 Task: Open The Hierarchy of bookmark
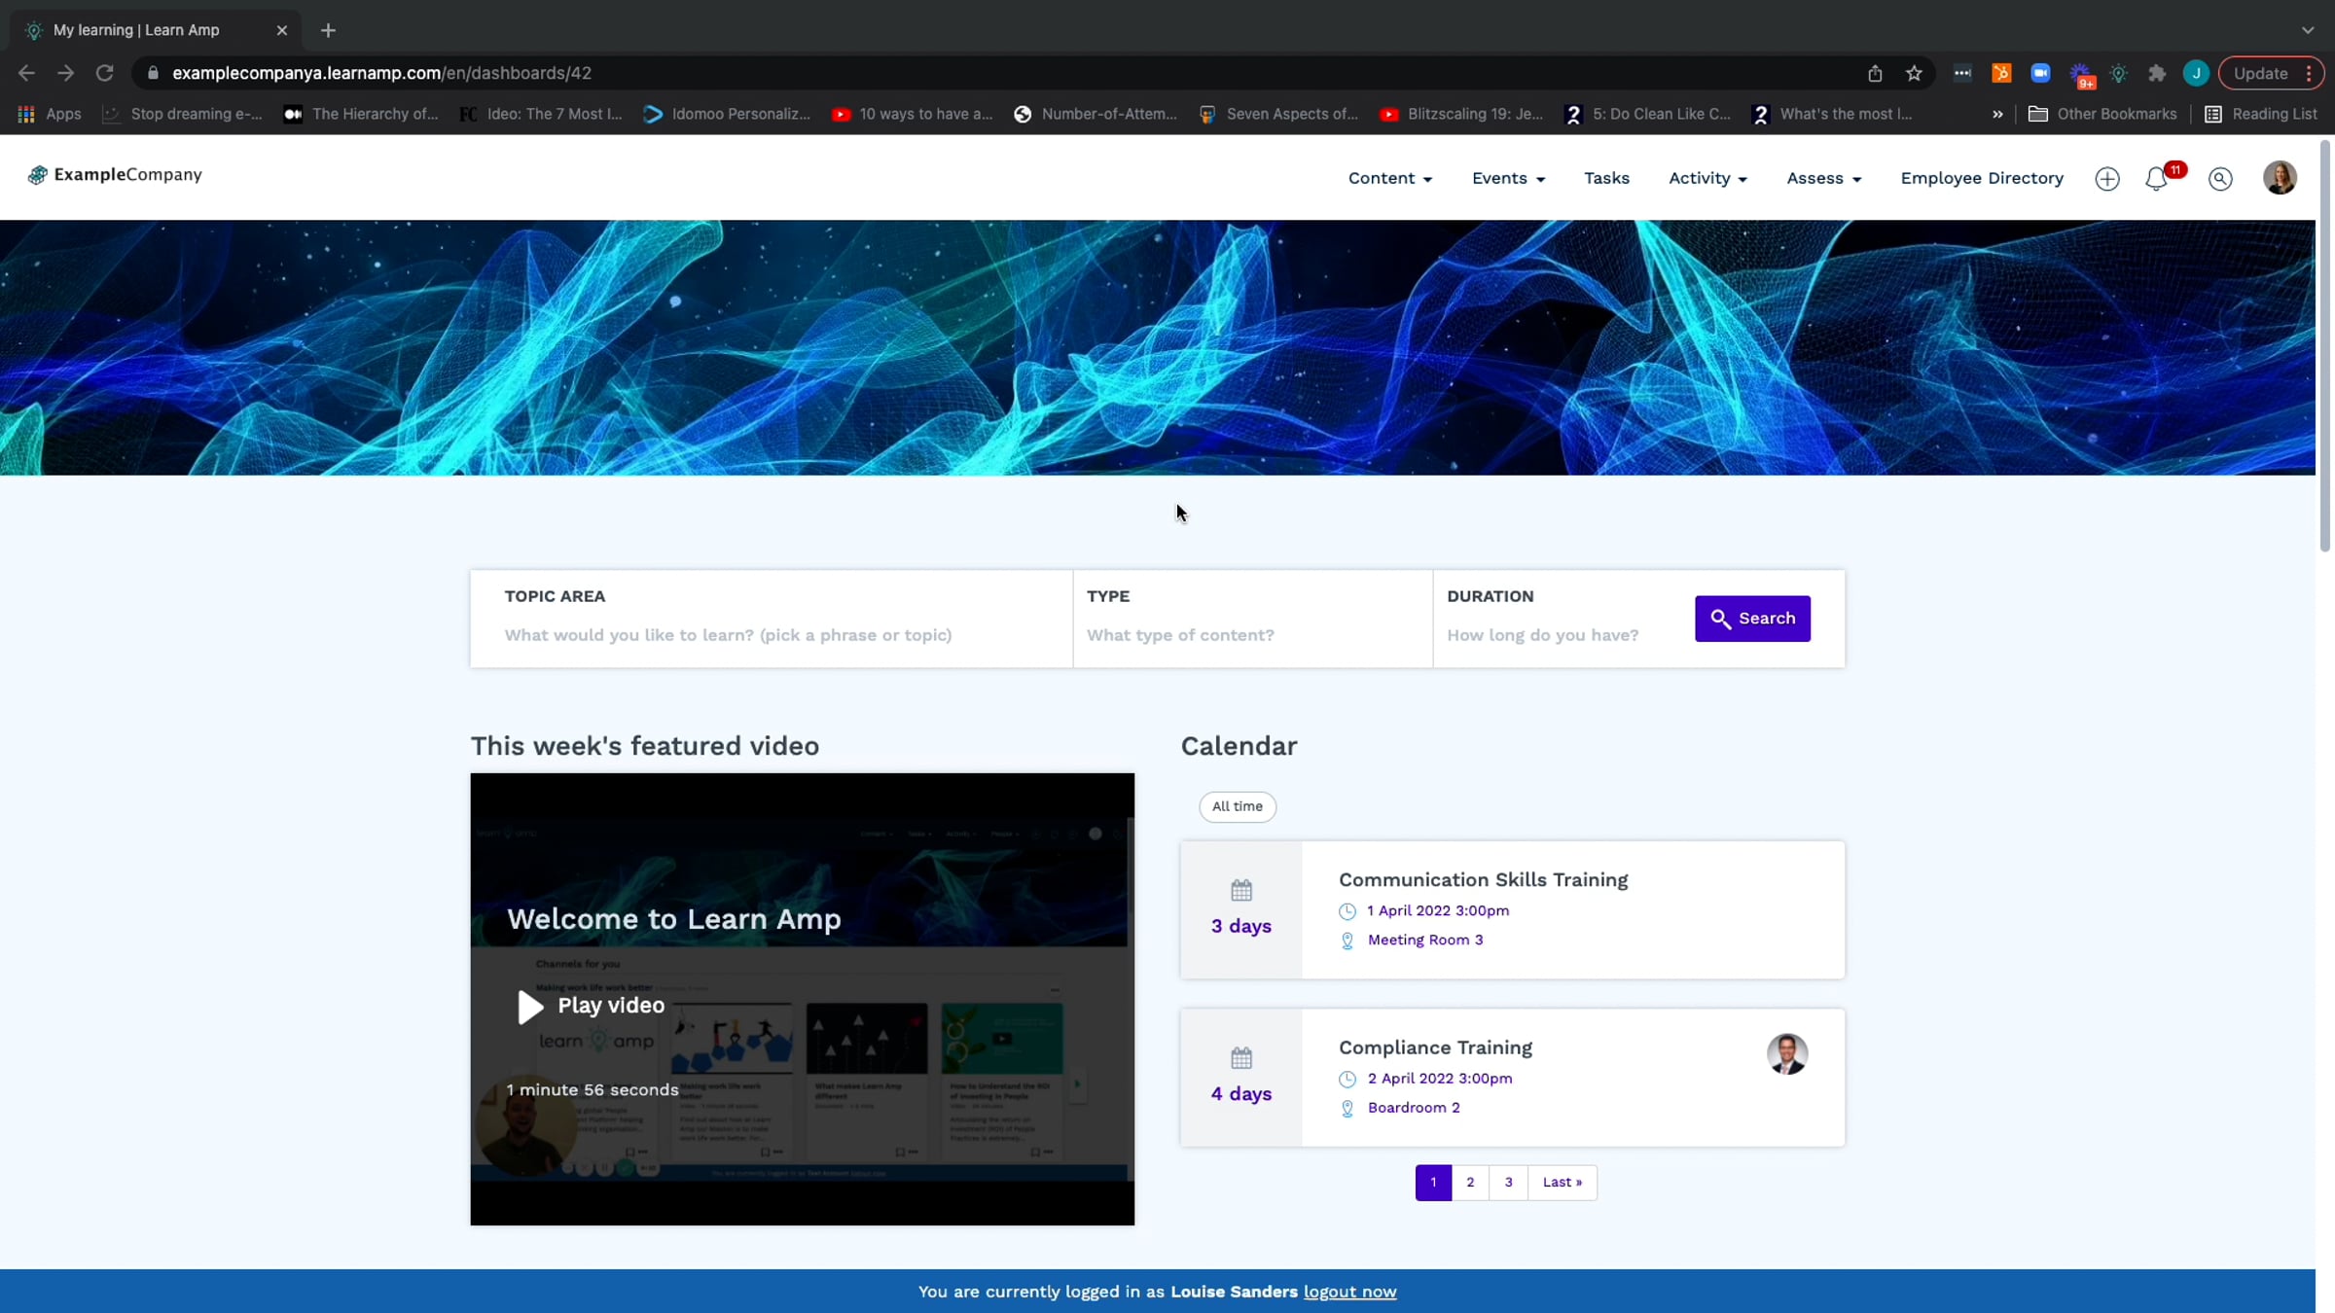coord(361,114)
